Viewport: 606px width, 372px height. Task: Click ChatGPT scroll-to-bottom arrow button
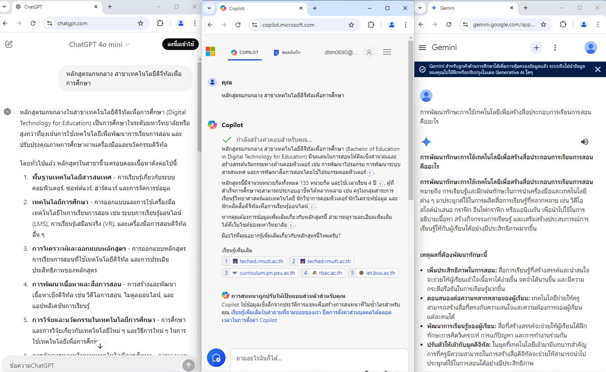[100, 346]
